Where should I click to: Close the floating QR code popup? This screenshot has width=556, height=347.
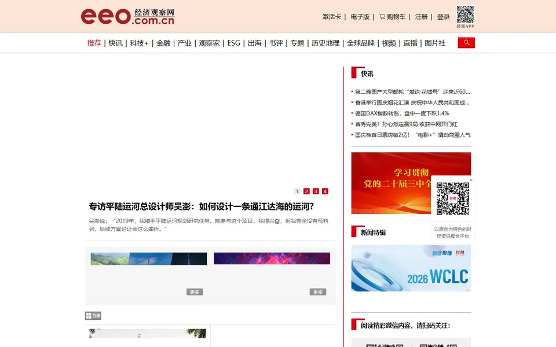[x=471, y=180]
